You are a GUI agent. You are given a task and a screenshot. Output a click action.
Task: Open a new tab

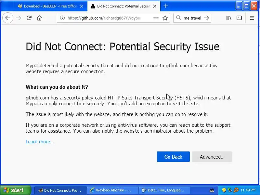click(166, 6)
